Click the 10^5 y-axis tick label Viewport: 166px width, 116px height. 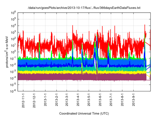pyautogui.click(x=13, y=19)
